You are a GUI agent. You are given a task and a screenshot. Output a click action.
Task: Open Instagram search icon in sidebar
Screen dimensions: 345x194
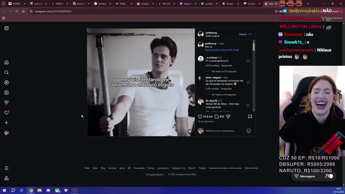[x=6, y=72]
